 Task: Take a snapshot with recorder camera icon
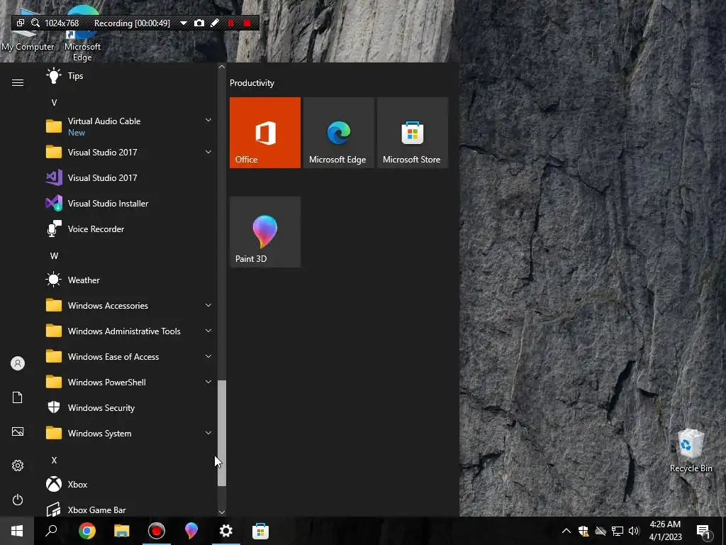[199, 23]
